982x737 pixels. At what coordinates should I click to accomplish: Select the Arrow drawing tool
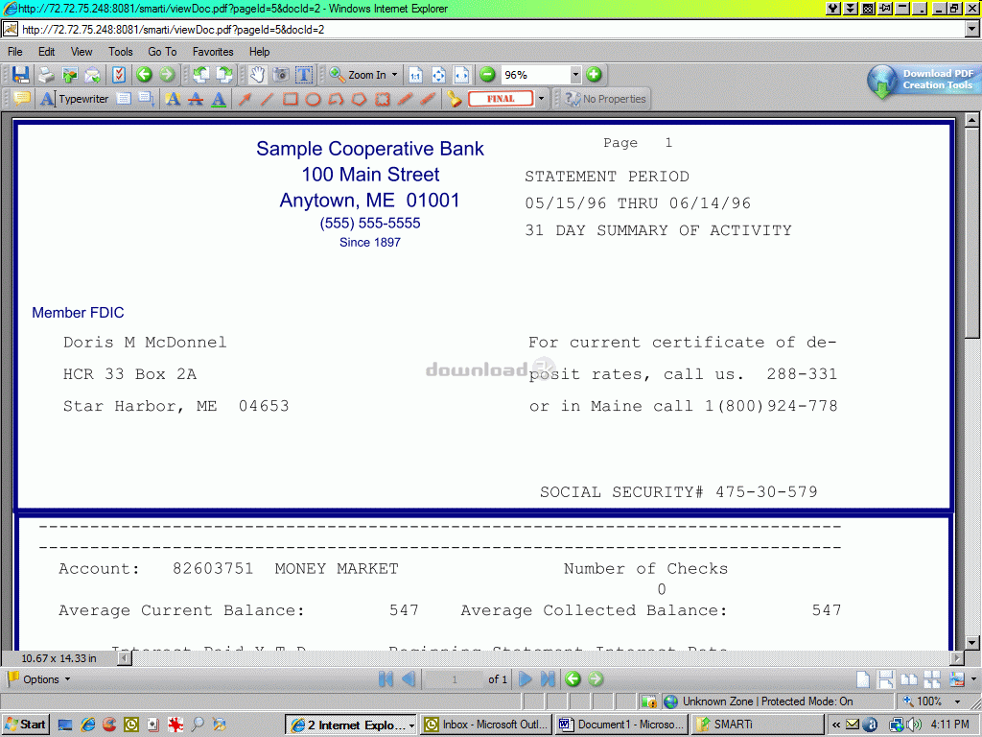pyautogui.click(x=245, y=99)
